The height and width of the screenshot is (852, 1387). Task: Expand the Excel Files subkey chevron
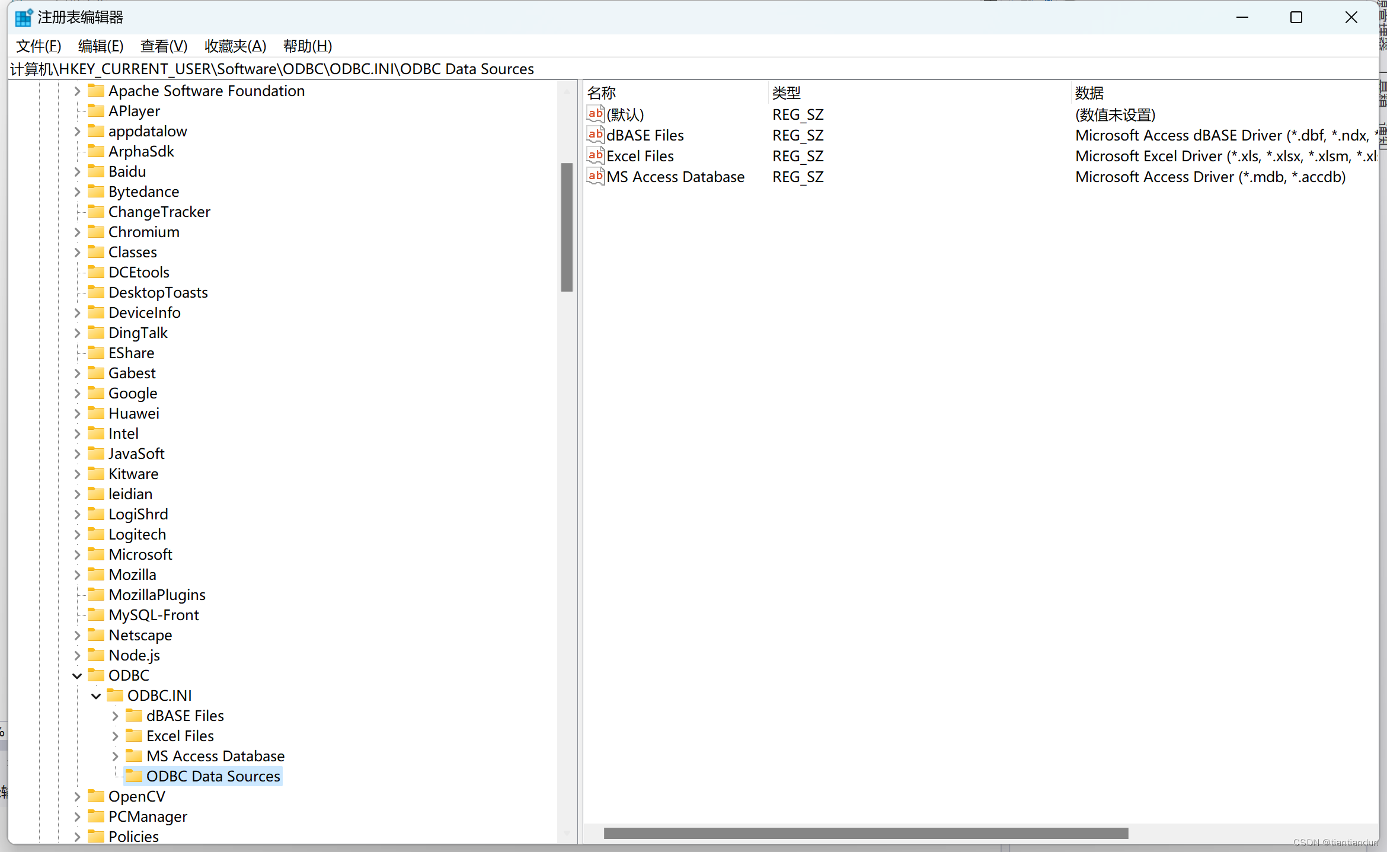[115, 736]
